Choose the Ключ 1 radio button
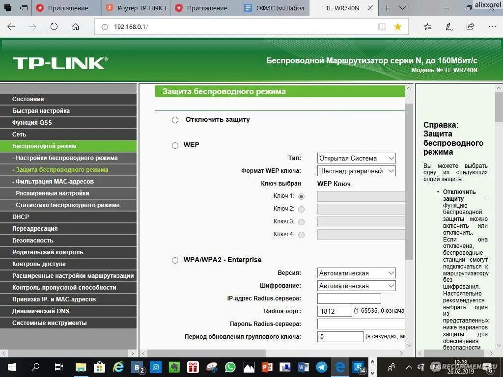 301,196
